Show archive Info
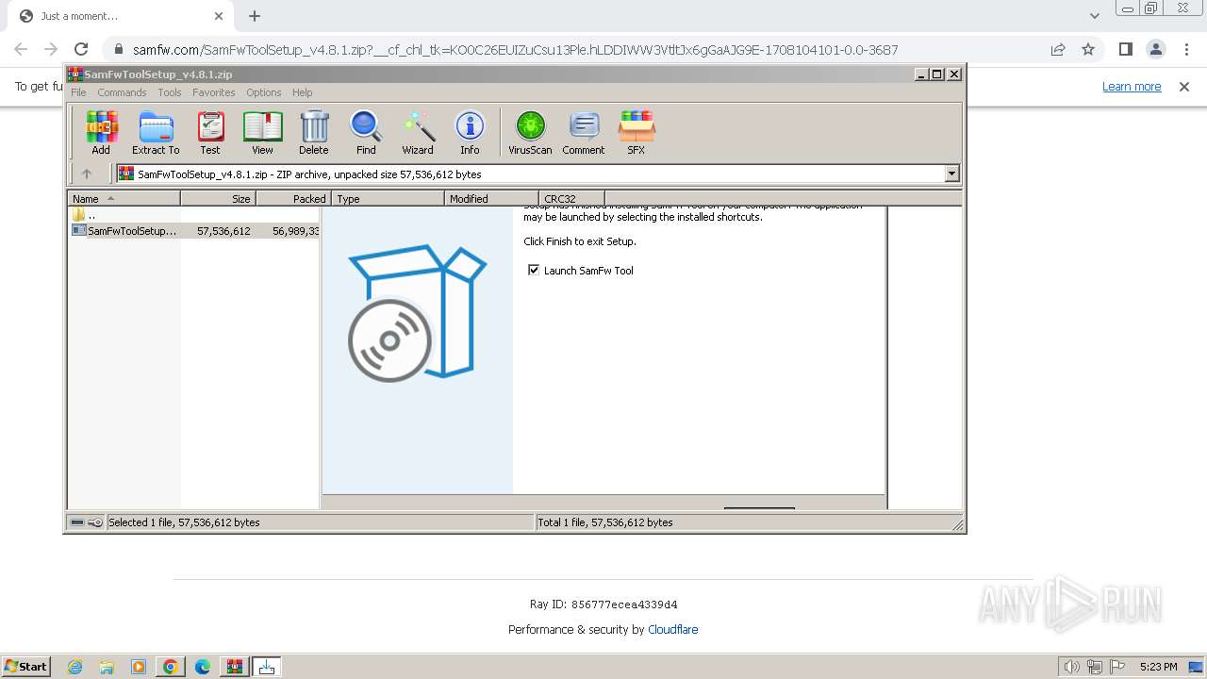This screenshot has width=1207, height=679. pyautogui.click(x=470, y=132)
